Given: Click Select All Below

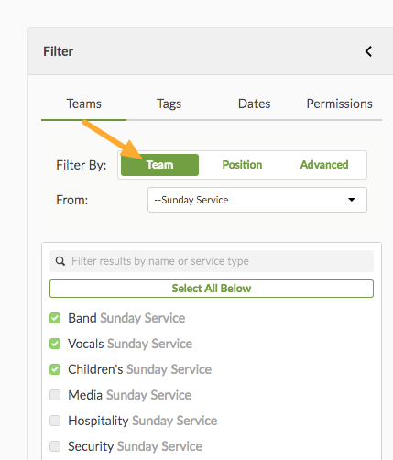Looking at the screenshot, I should click(x=212, y=289).
